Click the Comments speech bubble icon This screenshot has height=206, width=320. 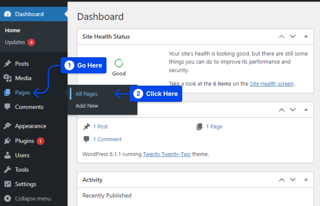pos(7,107)
